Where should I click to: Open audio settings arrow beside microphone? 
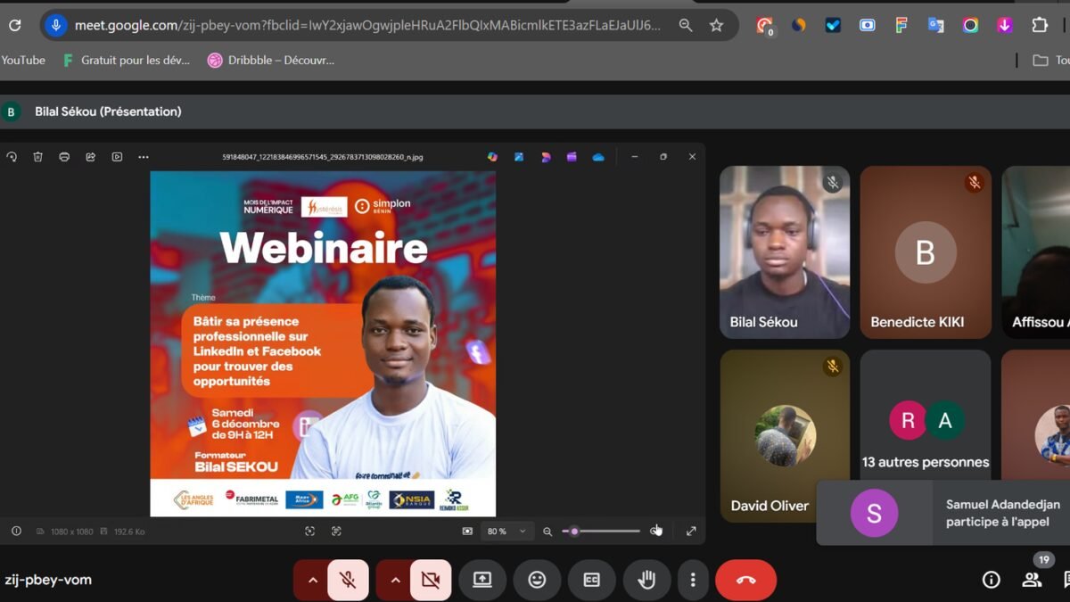312,580
